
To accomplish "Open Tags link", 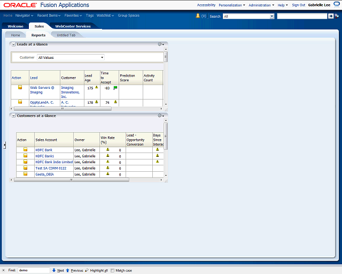I will tap(90, 16).
